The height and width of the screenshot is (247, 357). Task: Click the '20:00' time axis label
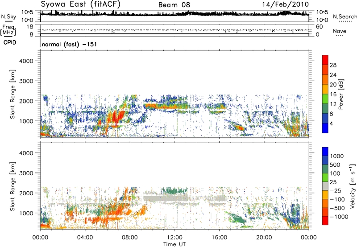click(264, 238)
